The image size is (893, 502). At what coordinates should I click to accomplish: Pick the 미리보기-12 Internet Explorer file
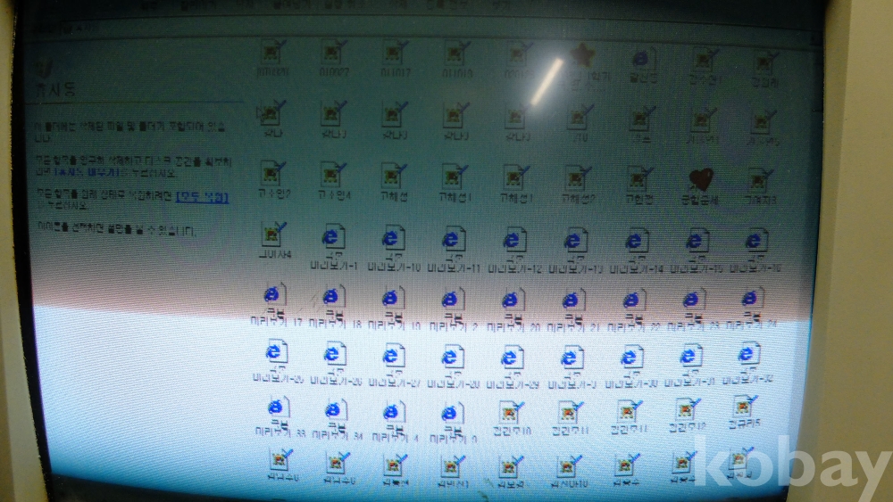[x=513, y=240]
